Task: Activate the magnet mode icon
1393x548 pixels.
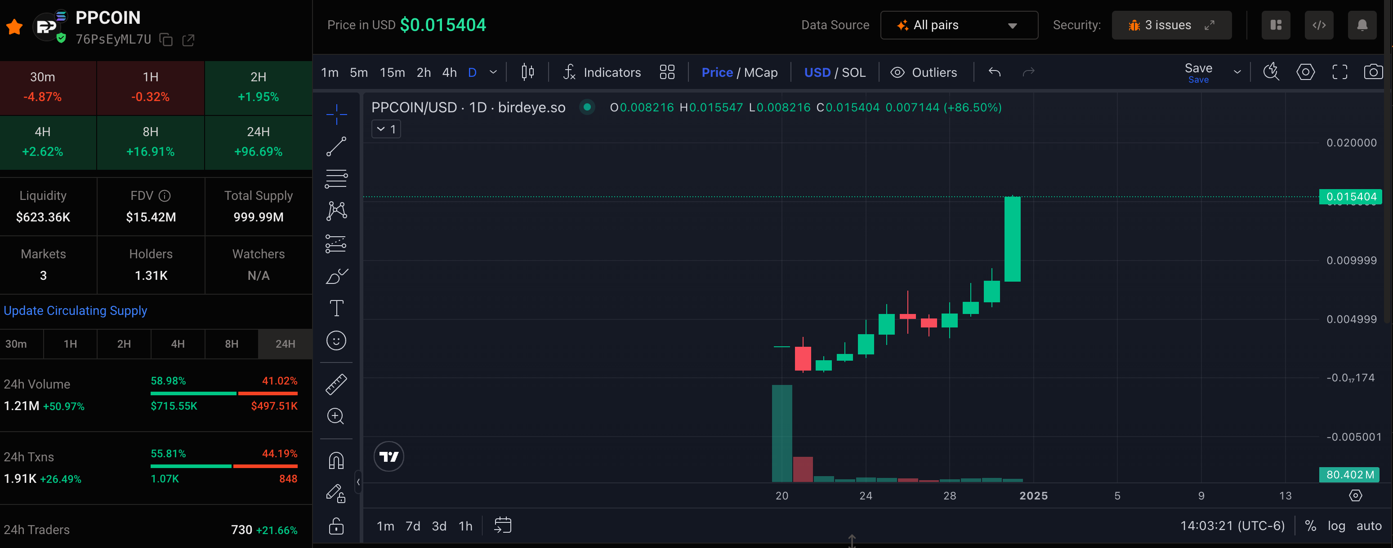Action: [336, 461]
